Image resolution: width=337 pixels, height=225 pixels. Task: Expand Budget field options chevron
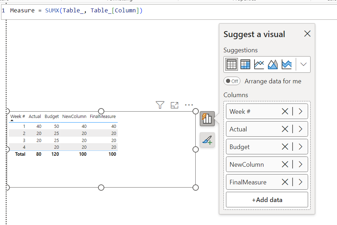click(x=300, y=147)
